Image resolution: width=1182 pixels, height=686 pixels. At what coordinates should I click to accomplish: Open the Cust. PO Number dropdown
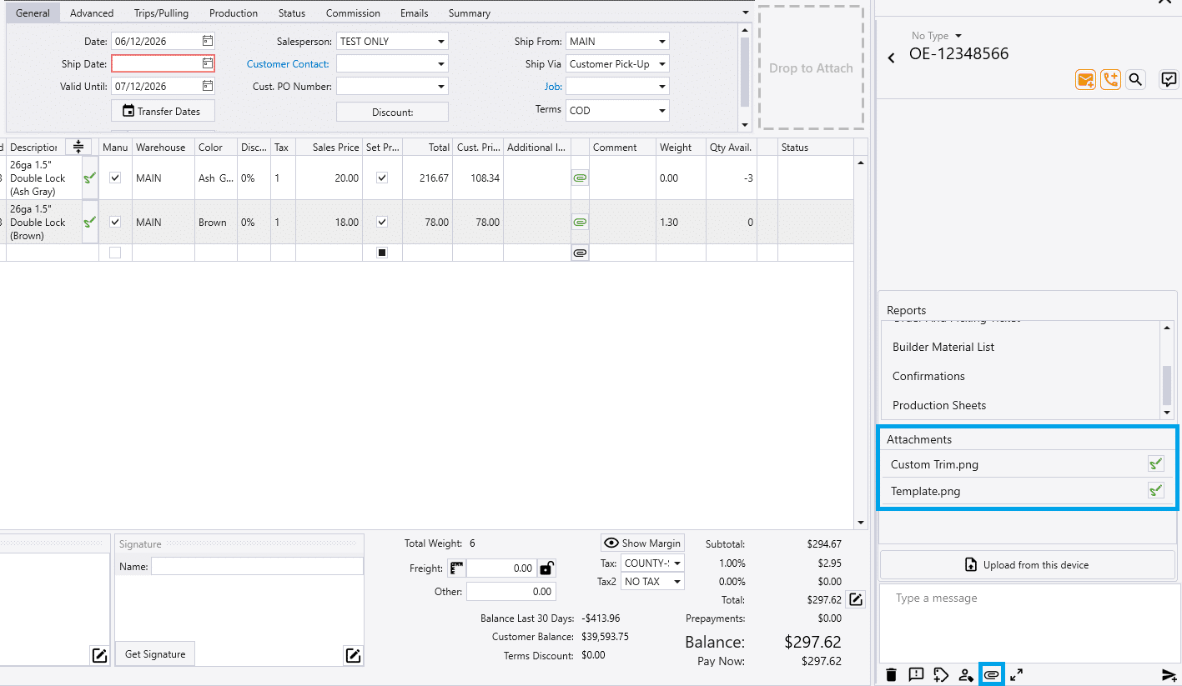pyautogui.click(x=392, y=86)
